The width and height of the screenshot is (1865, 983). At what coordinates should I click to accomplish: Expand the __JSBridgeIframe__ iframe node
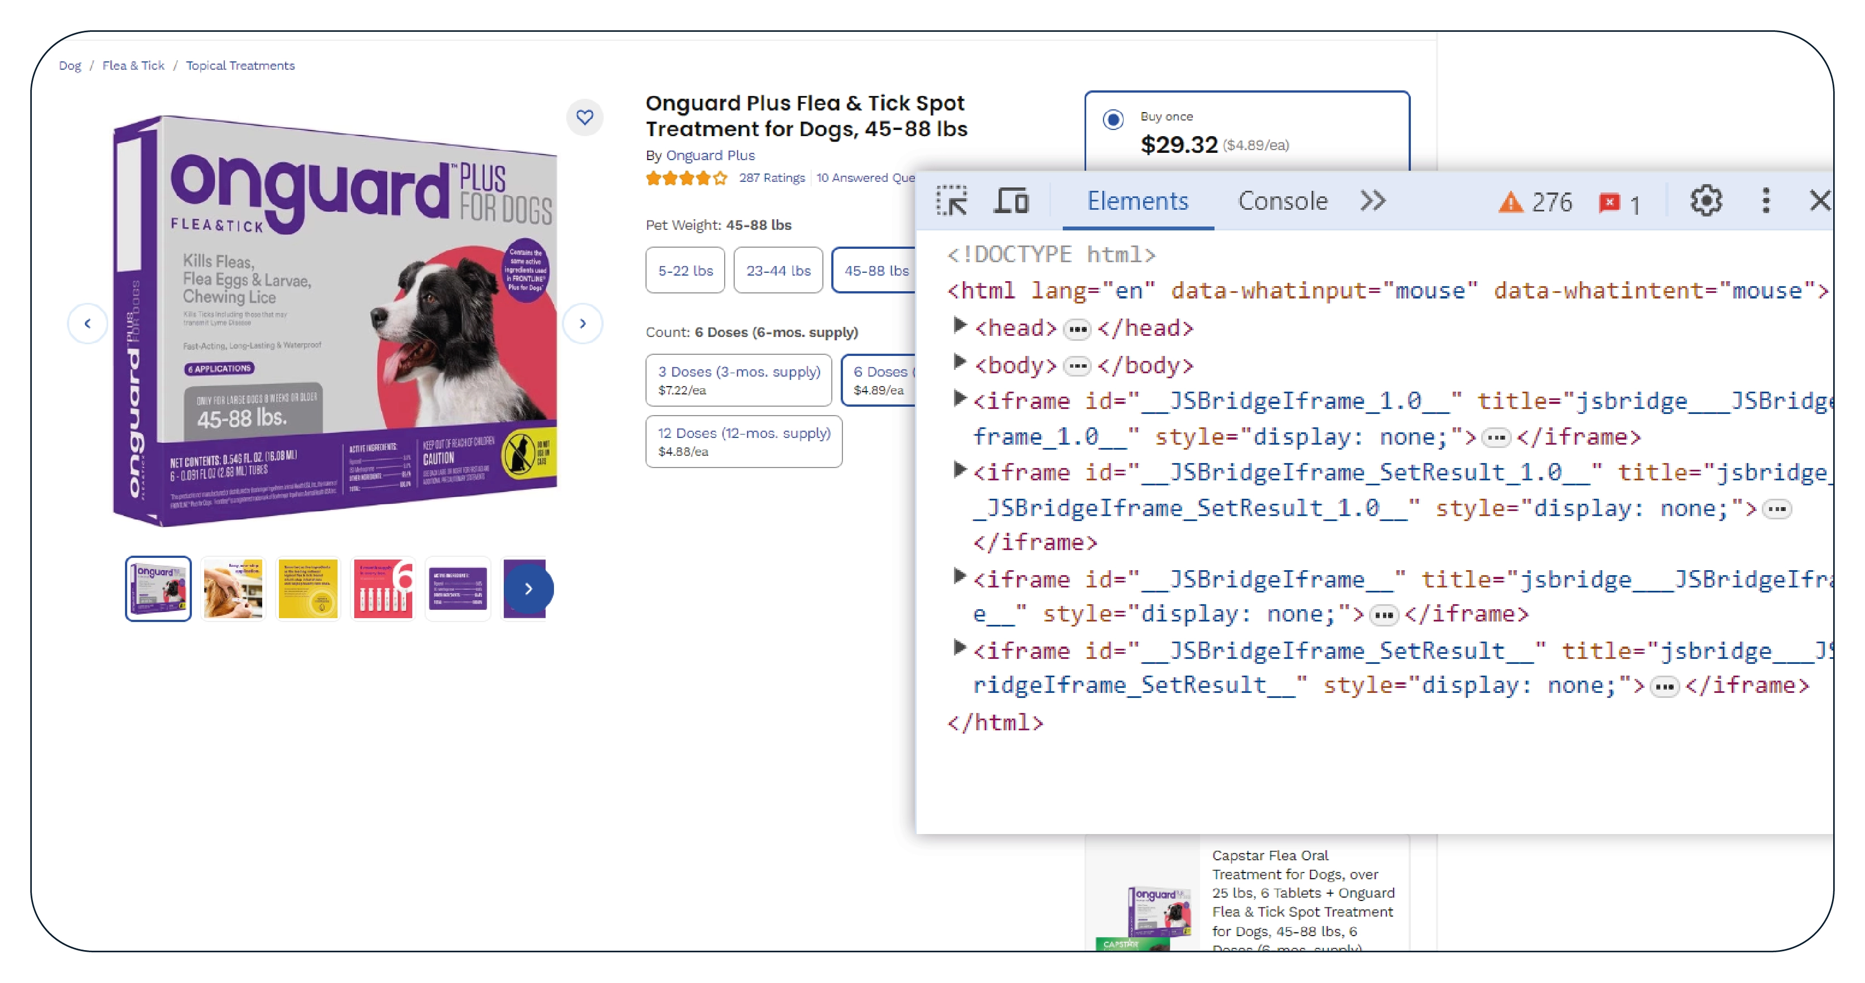click(960, 577)
